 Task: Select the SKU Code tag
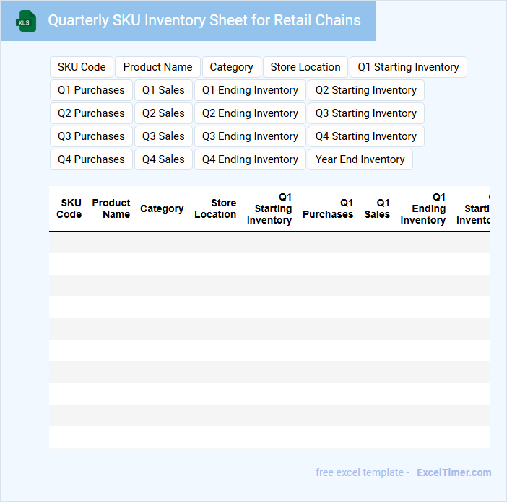[x=82, y=67]
